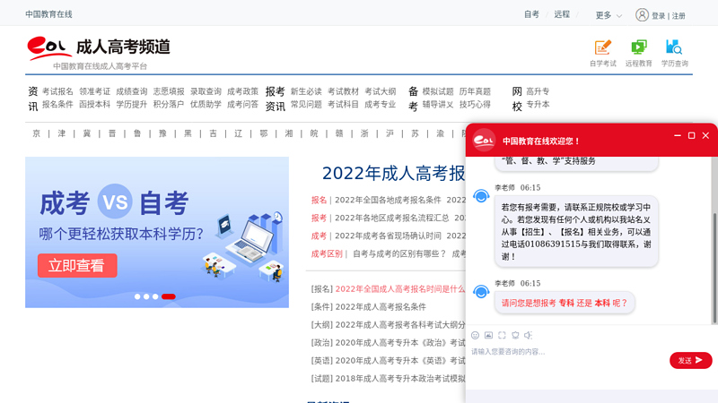The width and height of the screenshot is (718, 403).
Task: Open the 技巧心得 navigation item
Action: 475,104
